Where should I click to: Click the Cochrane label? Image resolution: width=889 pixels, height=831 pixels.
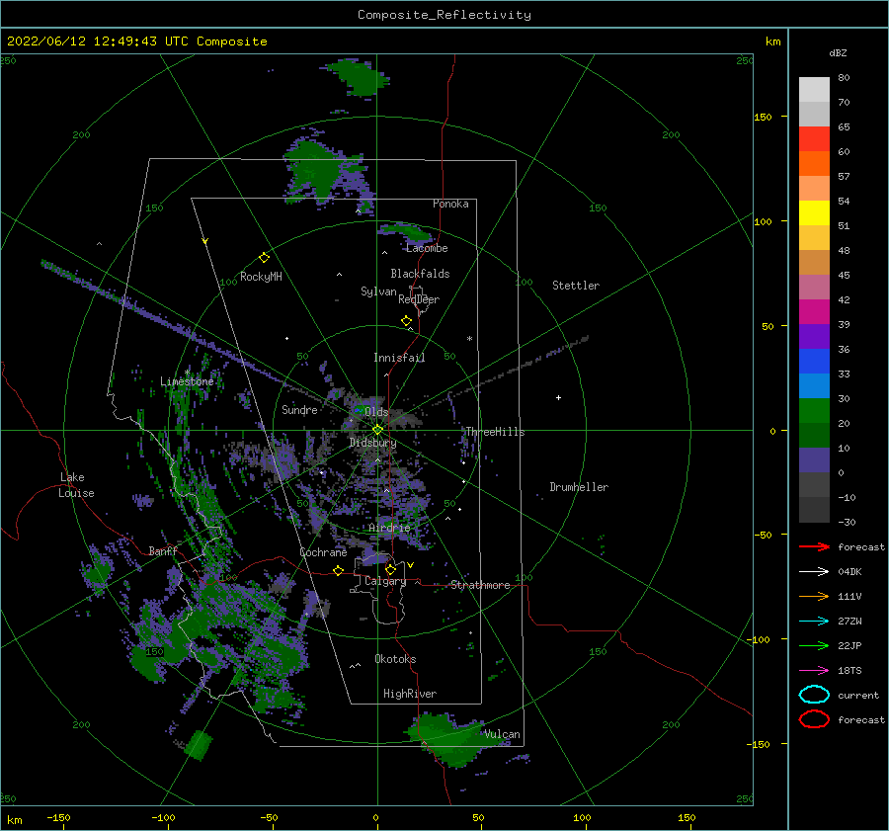tap(323, 552)
